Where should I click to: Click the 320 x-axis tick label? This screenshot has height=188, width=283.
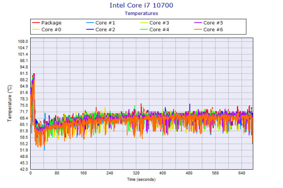tap(136, 173)
